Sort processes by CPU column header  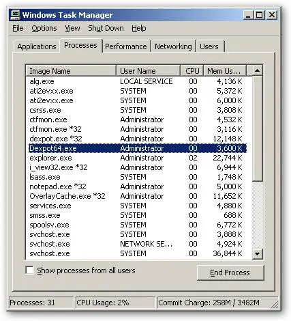192,71
